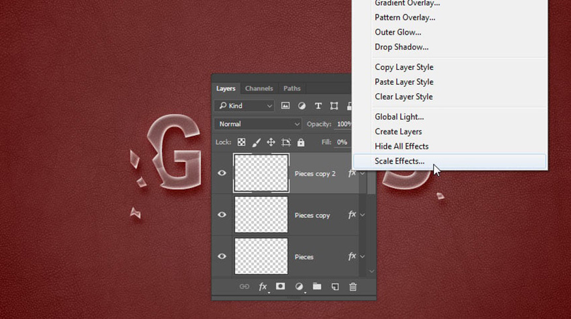This screenshot has height=319, width=571.
Task: Open the Normal blend mode dropdown
Action: coord(258,124)
